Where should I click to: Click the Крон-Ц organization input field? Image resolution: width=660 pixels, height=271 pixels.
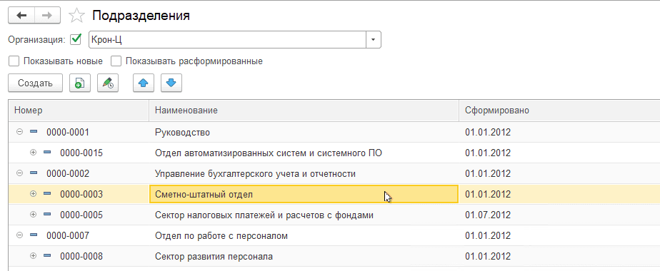pos(227,40)
